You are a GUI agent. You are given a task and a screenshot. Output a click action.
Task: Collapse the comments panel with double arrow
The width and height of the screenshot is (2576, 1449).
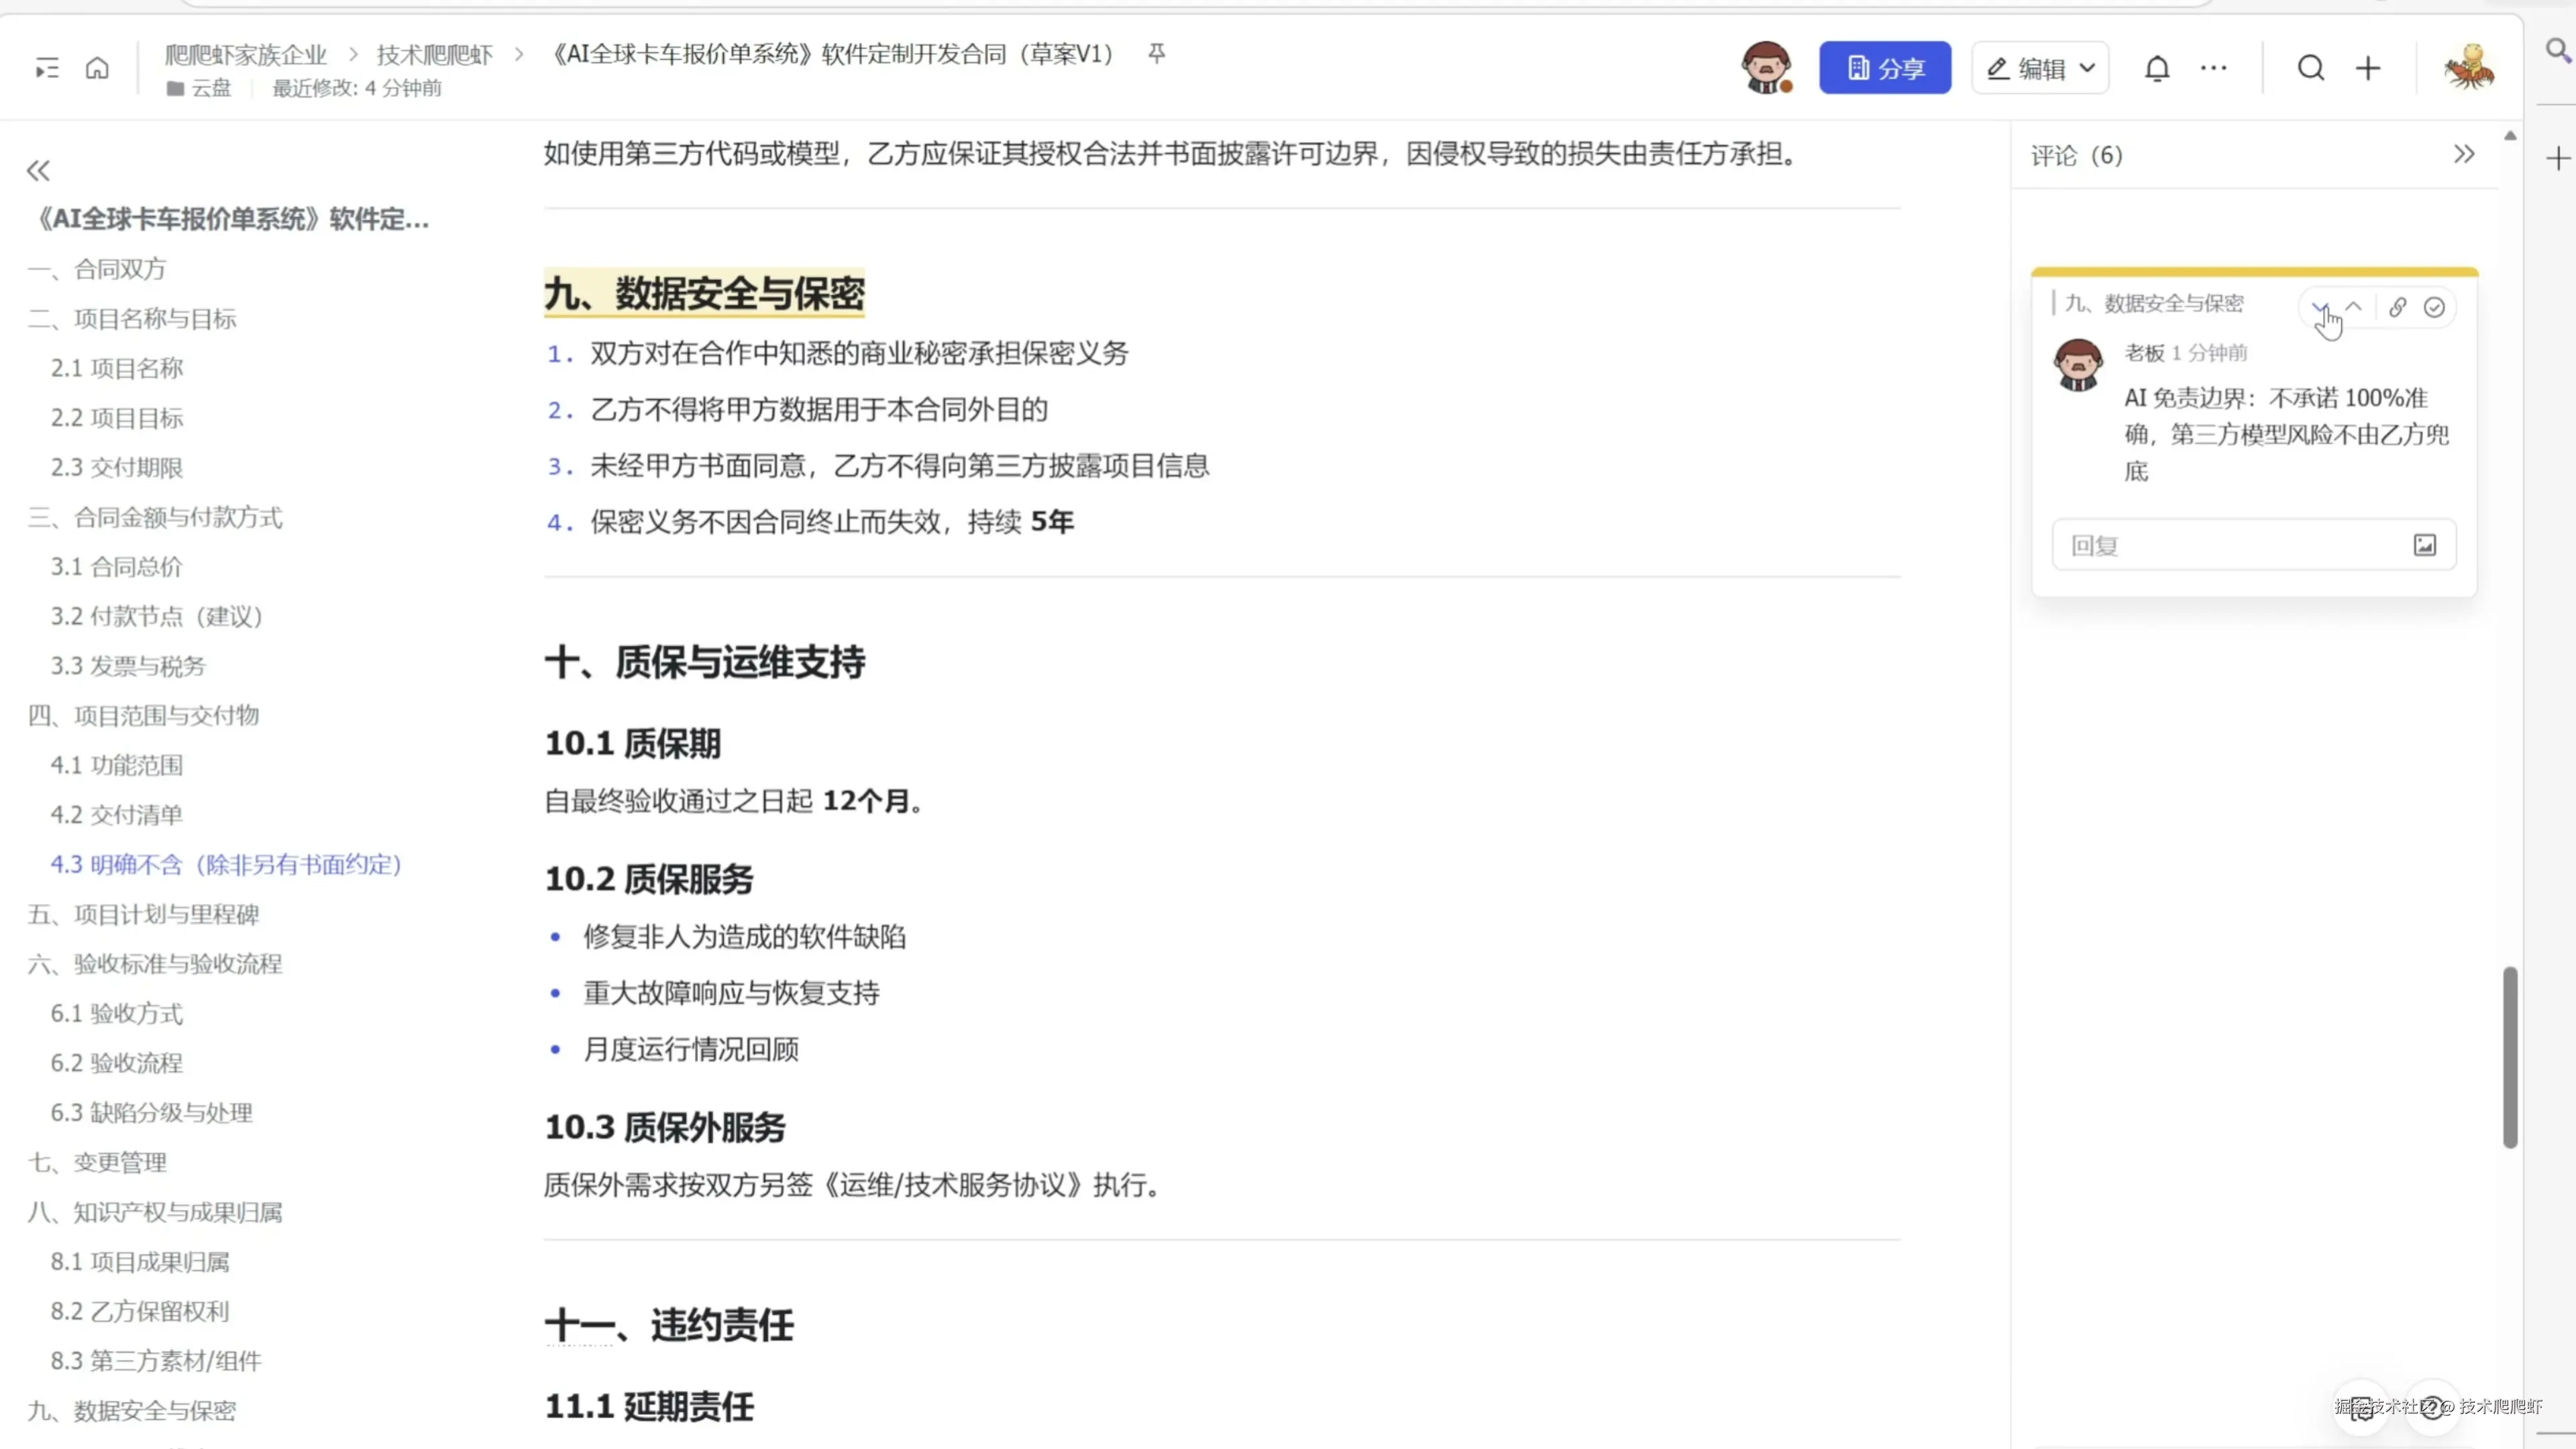coord(2464,154)
